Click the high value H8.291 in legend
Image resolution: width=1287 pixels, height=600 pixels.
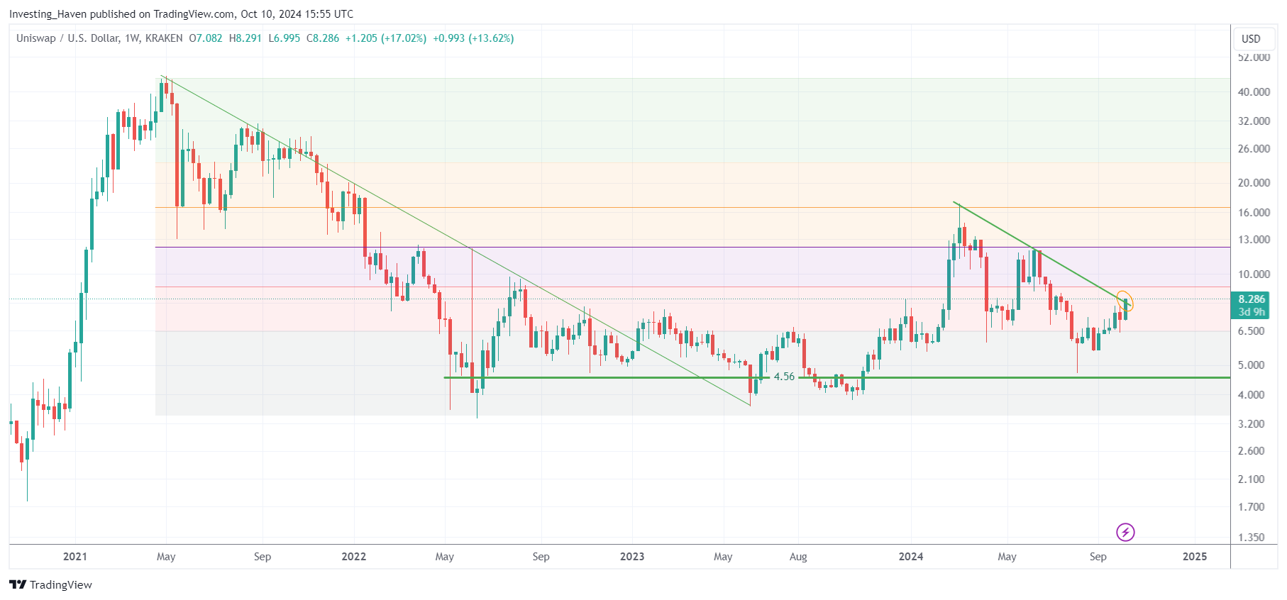(245, 38)
